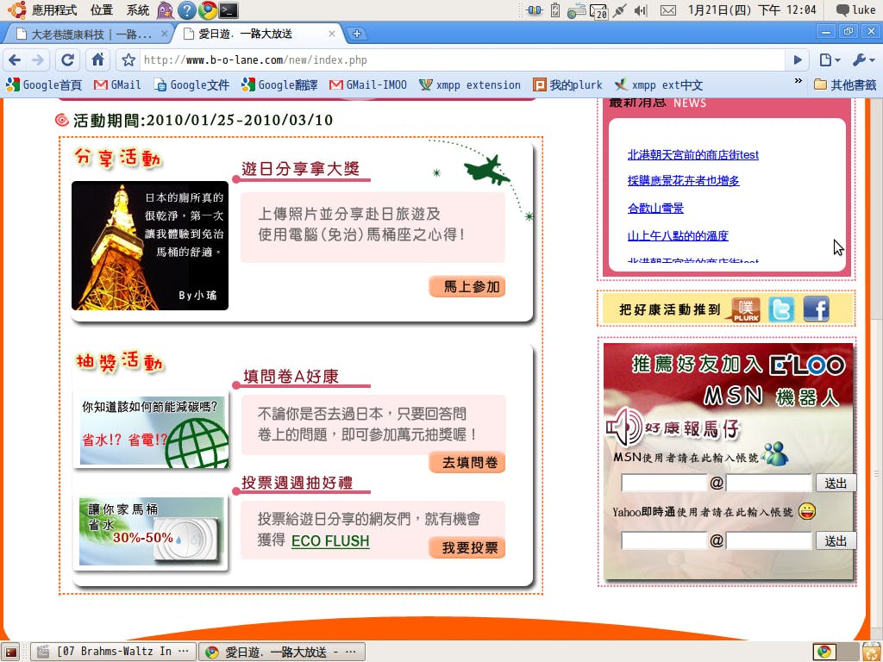Click the 馬上參加 button
The image size is (883, 662).
(467, 287)
